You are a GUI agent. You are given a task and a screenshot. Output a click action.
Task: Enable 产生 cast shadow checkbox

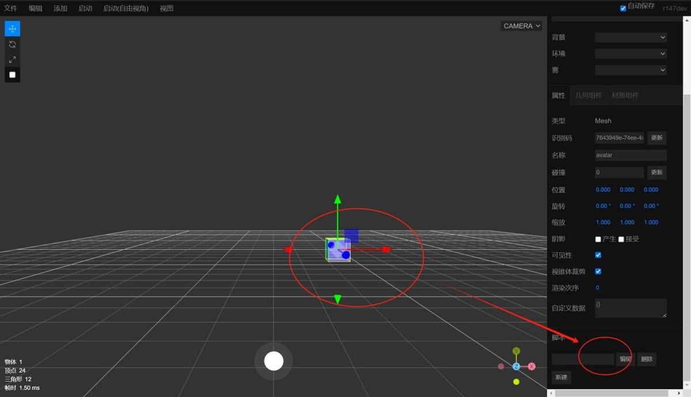pos(598,239)
